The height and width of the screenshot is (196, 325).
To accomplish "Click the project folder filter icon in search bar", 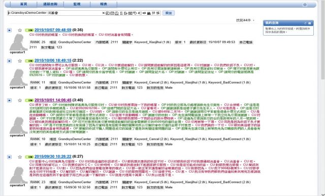I will tap(108, 13).
